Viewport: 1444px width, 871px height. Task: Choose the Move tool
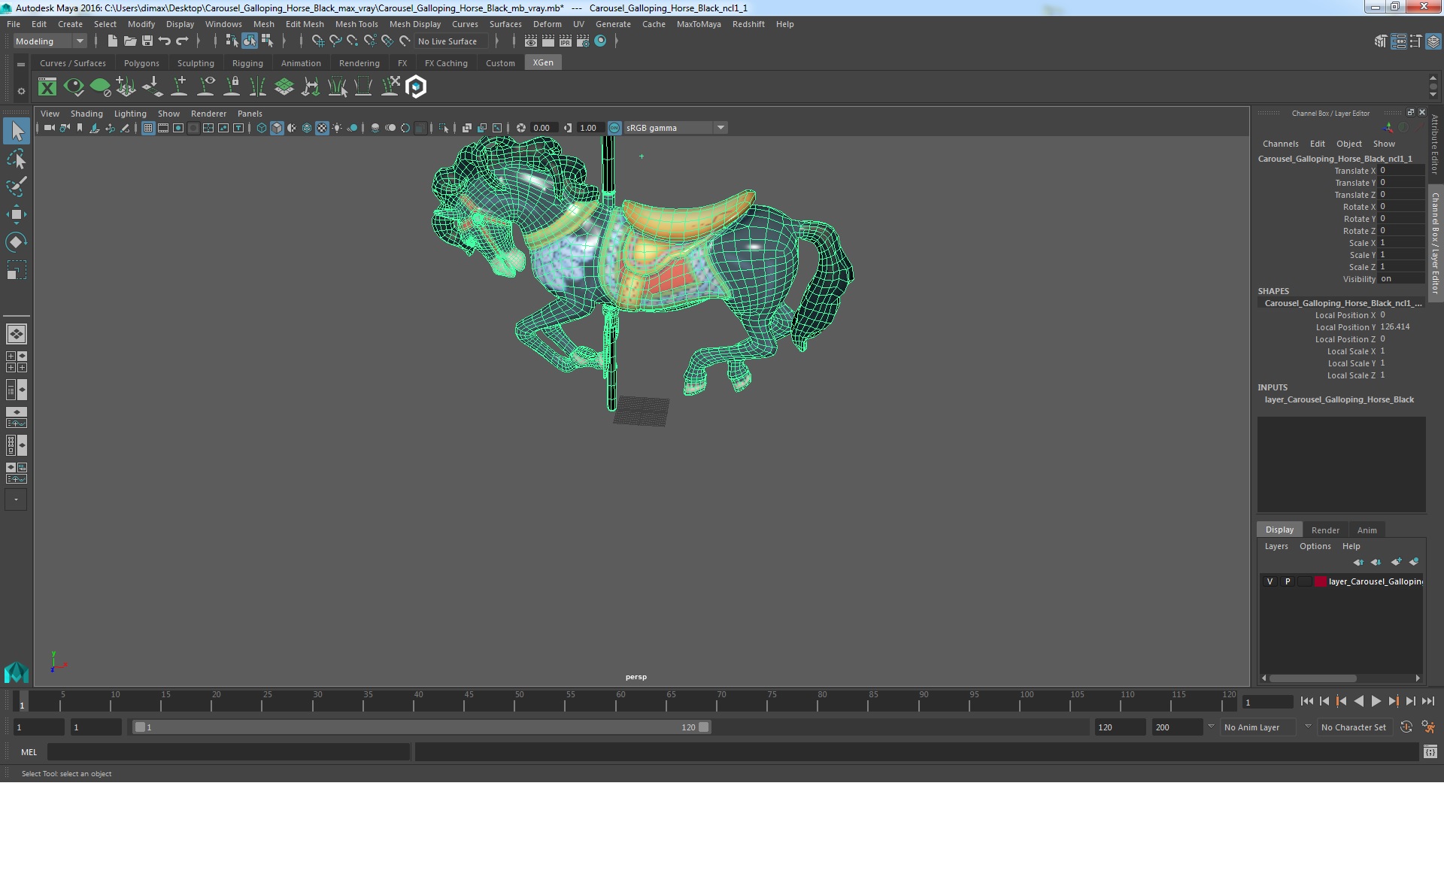point(16,214)
